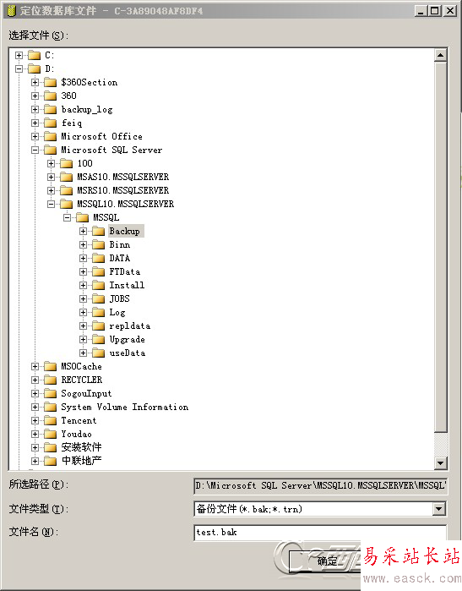This screenshot has width=462, height=591.
Task: Click the MSSQL10.MSSQLSERVER folder icon
Action: [x=66, y=205]
